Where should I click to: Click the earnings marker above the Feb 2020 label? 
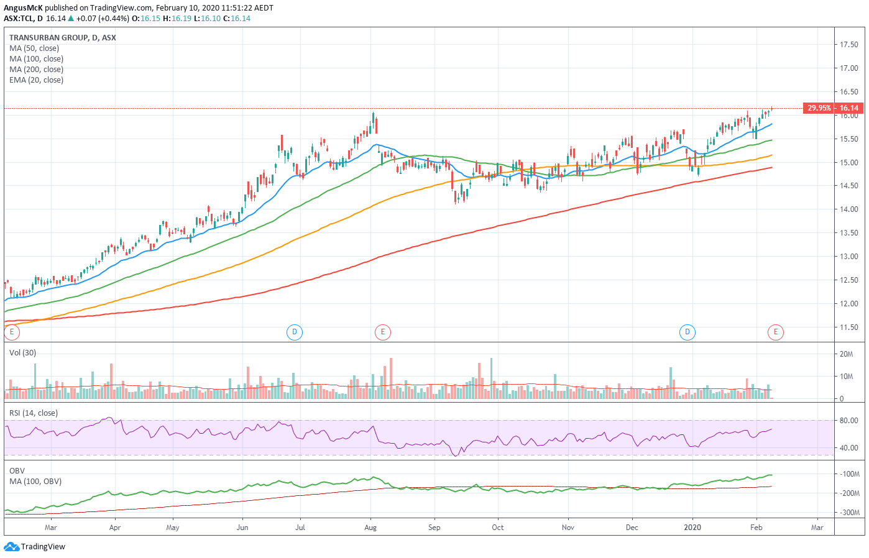tap(775, 332)
